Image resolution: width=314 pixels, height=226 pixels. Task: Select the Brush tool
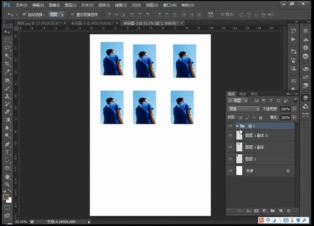(x=7, y=88)
